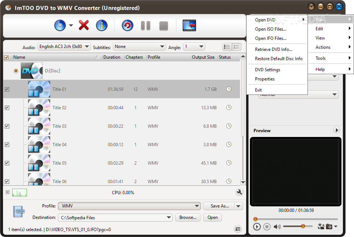
Task: Click the Stop toolbar icon
Action: pos(164,26)
